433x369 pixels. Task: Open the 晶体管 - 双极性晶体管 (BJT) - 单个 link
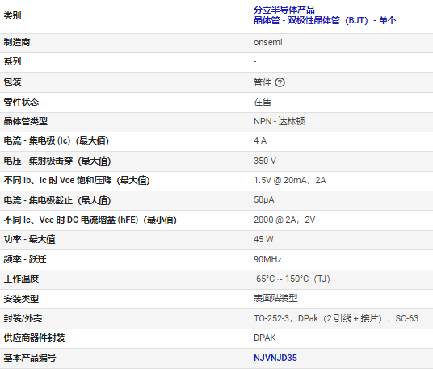[x=325, y=20]
